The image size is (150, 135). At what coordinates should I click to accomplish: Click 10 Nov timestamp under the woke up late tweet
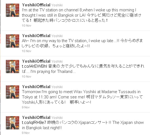click(26, 51)
